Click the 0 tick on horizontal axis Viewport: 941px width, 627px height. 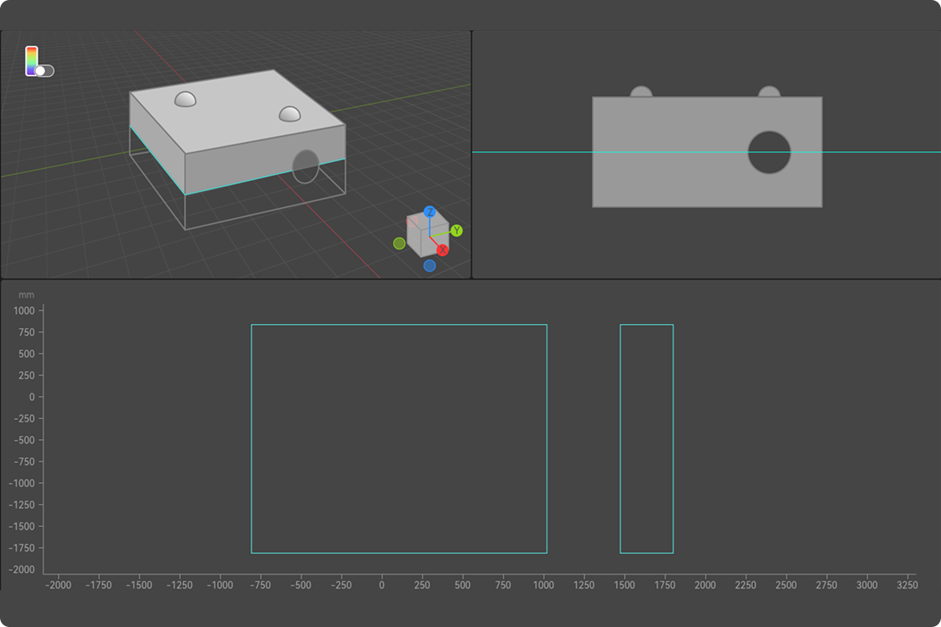click(382, 585)
